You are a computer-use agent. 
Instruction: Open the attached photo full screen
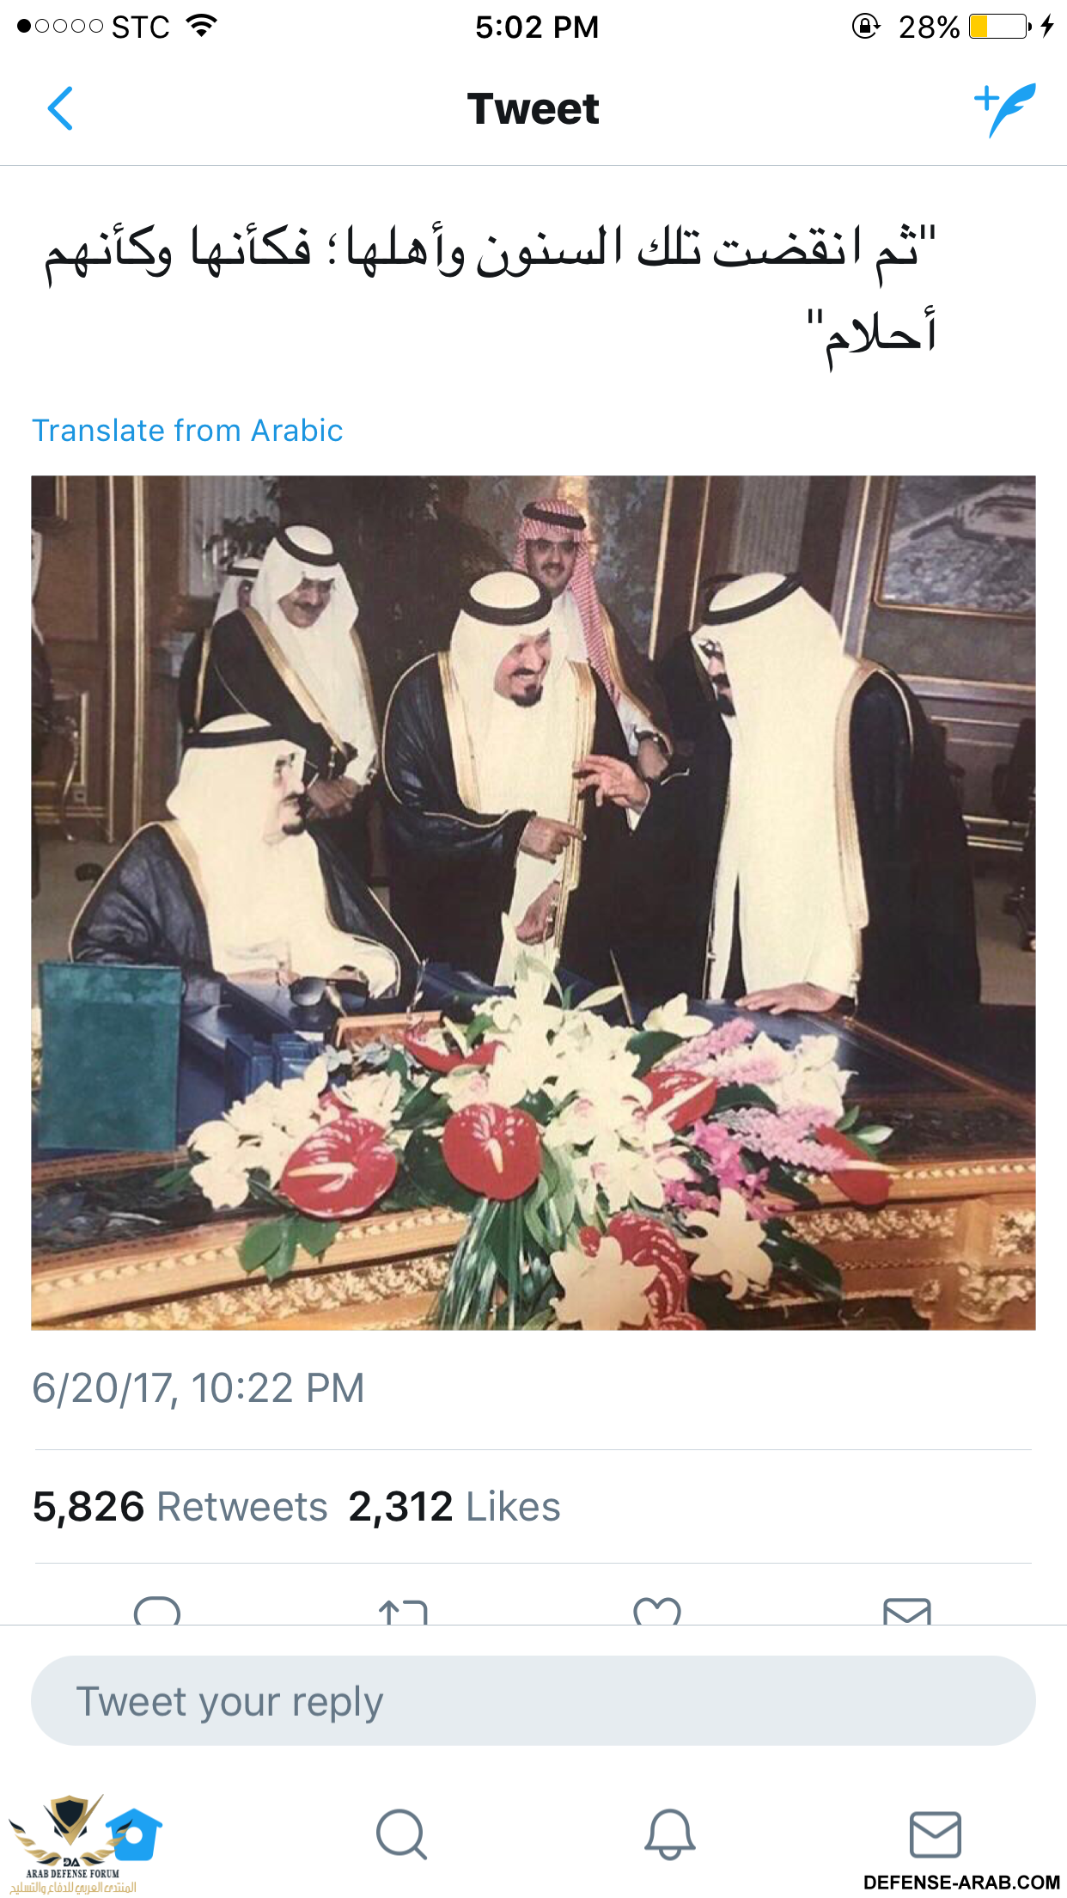[x=533, y=903]
